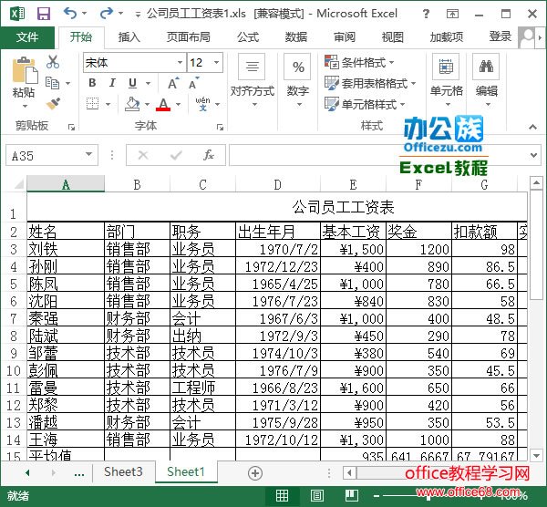
Task: Switch to the 插入 Insert tab
Action: pos(129,37)
